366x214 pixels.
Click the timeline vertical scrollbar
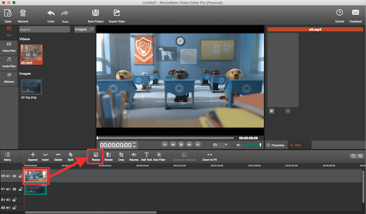pos(363,187)
